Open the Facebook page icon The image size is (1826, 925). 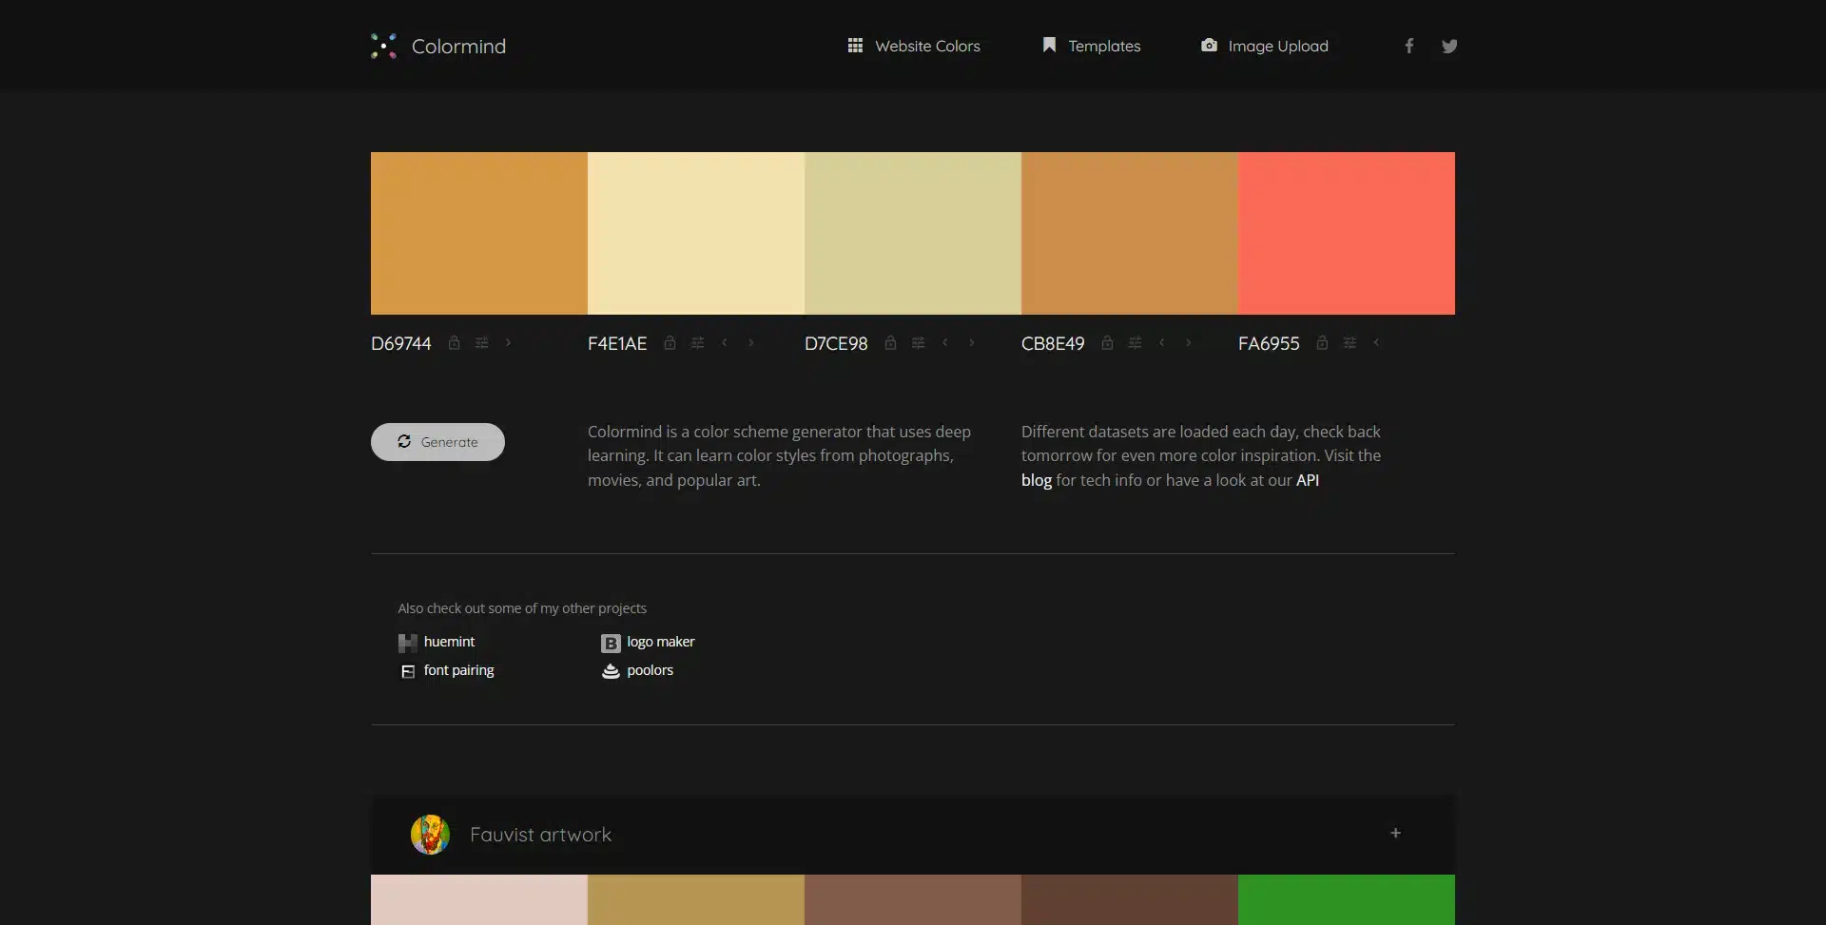click(x=1409, y=46)
